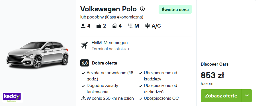The height and width of the screenshot is (106, 256).
Task: Click the Ubezpieczenie od kradzieży item
Action: (158, 76)
